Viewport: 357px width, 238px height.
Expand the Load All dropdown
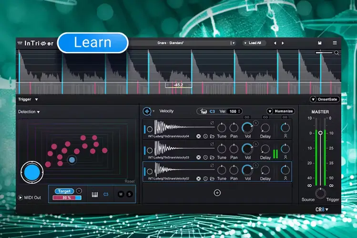tap(245, 43)
